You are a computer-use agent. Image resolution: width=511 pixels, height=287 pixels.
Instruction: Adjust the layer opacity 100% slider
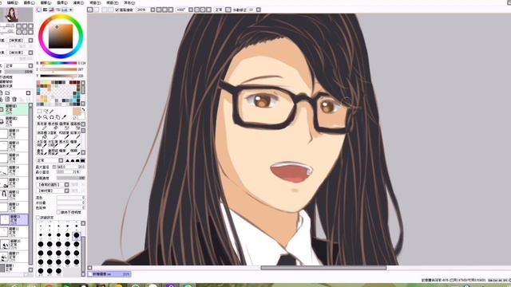click(x=18, y=72)
